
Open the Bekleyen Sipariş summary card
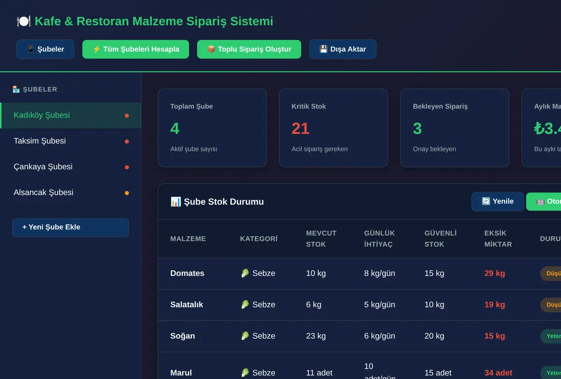tap(454, 128)
